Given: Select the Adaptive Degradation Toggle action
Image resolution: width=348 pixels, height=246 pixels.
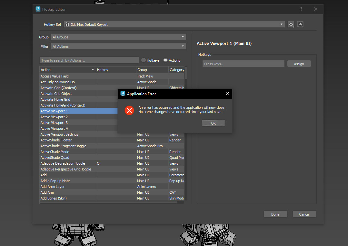Looking at the screenshot, I should [63, 163].
